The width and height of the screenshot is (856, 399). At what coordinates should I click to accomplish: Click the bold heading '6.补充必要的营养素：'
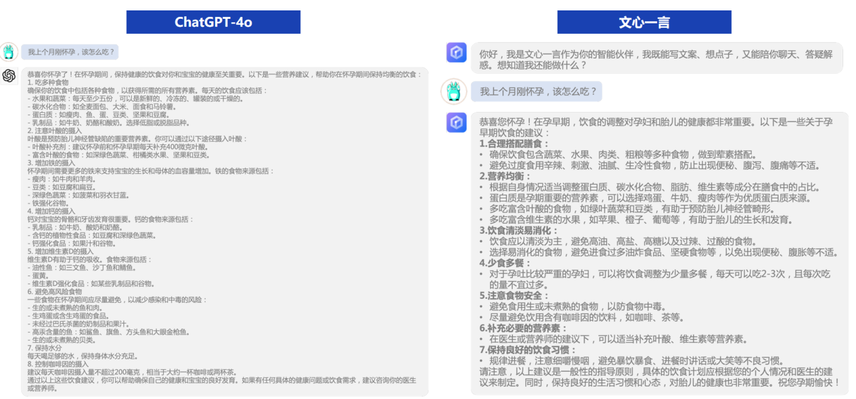pyautogui.click(x=523, y=328)
